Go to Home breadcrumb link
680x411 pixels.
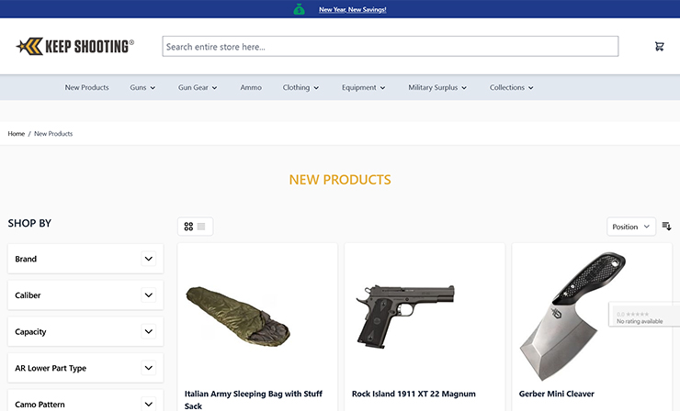[17, 134]
